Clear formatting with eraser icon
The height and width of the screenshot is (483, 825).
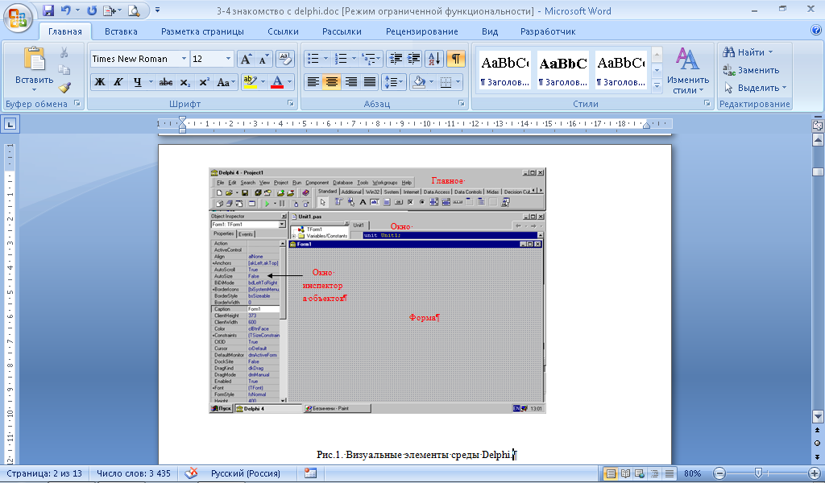coord(284,59)
